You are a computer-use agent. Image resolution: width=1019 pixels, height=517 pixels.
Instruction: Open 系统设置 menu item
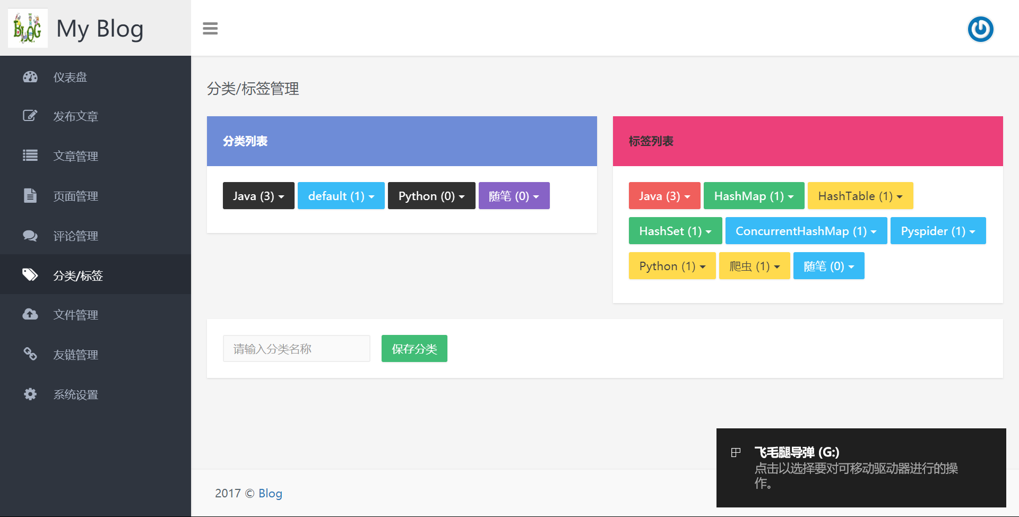click(x=96, y=394)
